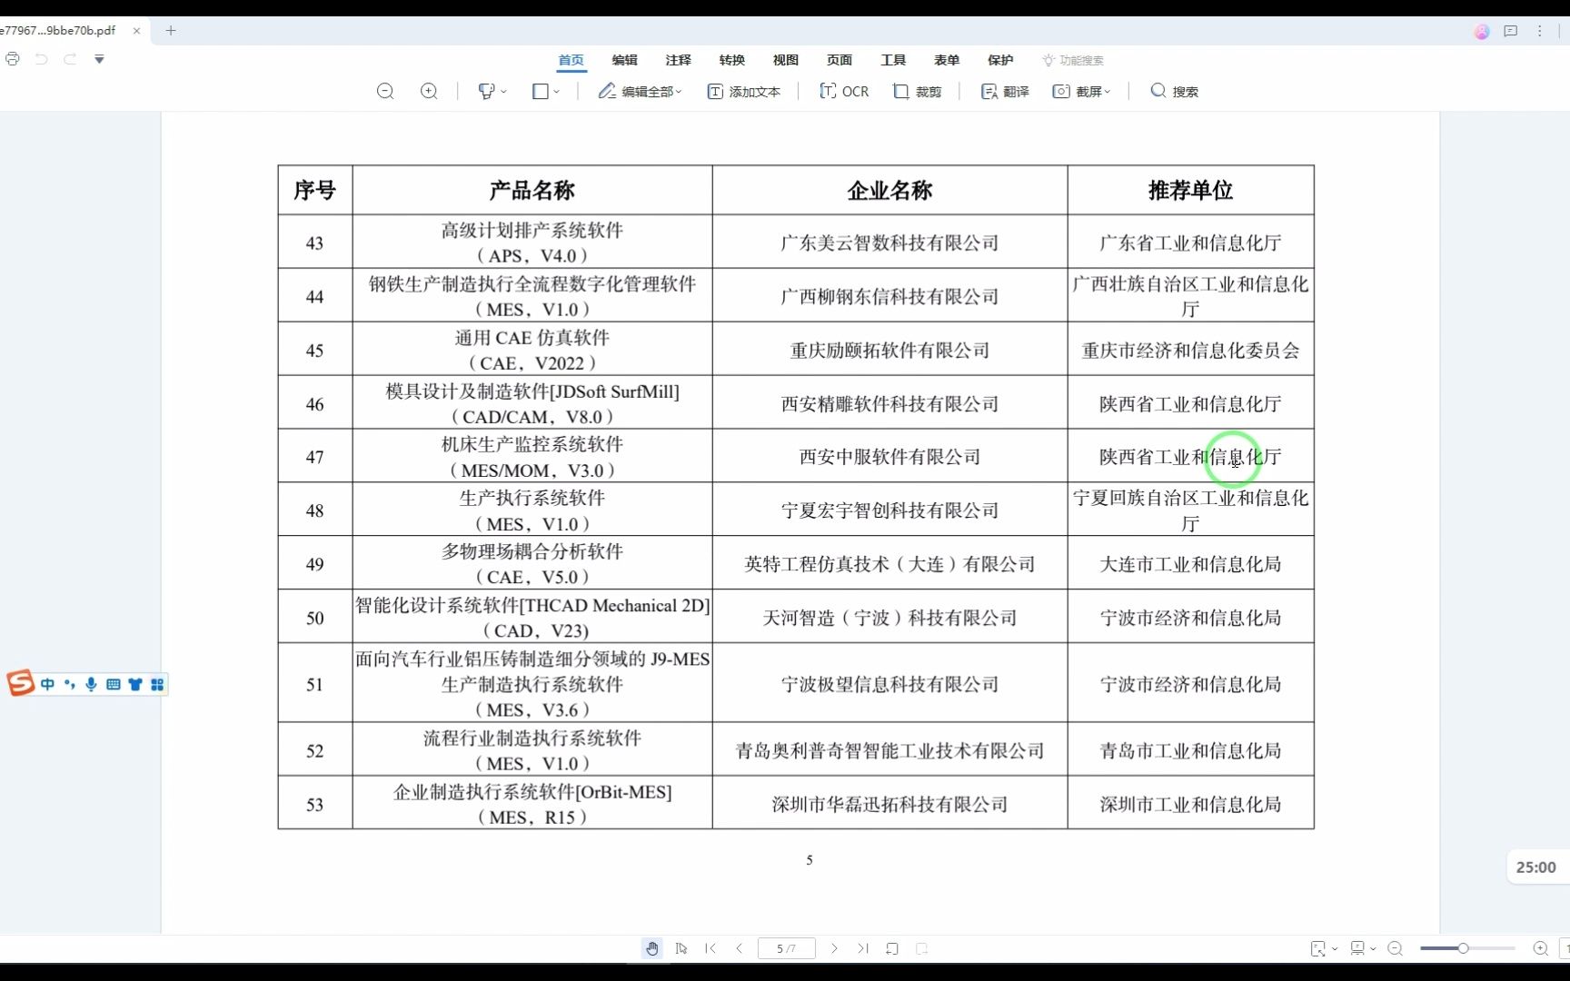
Task: Switch to the 页面 tab
Action: pyautogui.click(x=839, y=60)
